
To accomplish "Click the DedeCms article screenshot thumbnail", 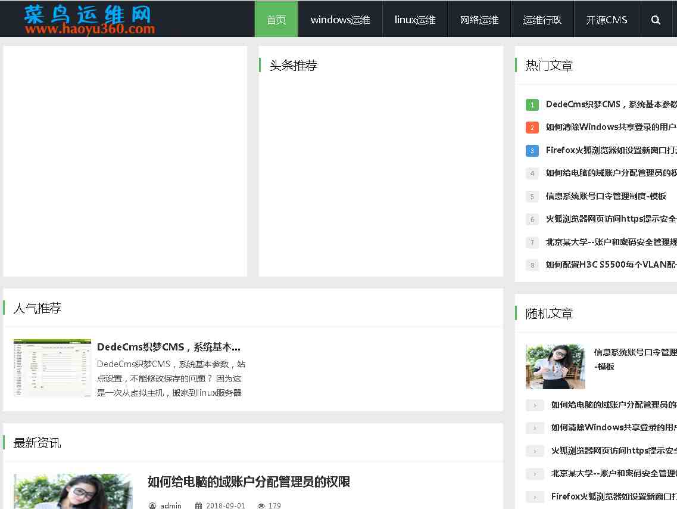I will pos(52,368).
